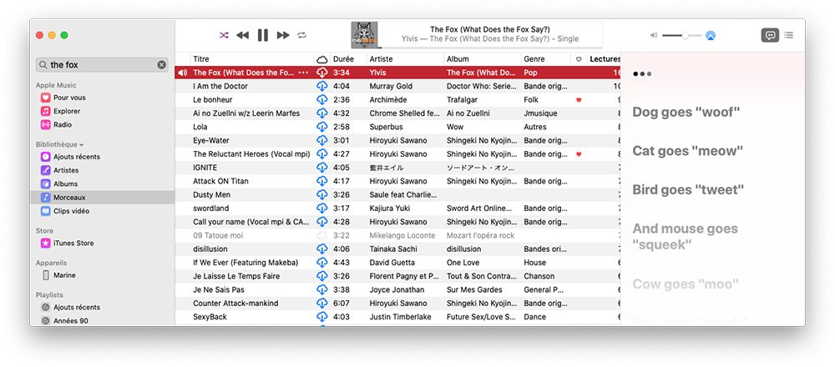Download Ai no Zuellni from cloud

point(321,113)
